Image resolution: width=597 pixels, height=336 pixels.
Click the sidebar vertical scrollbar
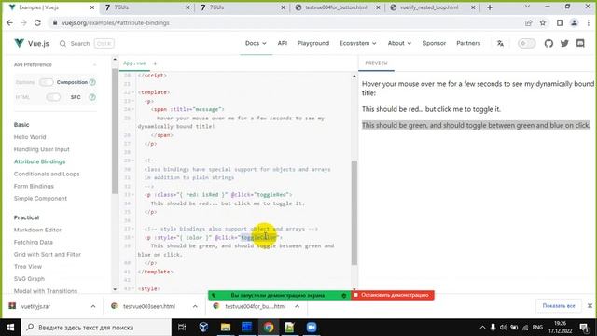pyautogui.click(x=115, y=132)
